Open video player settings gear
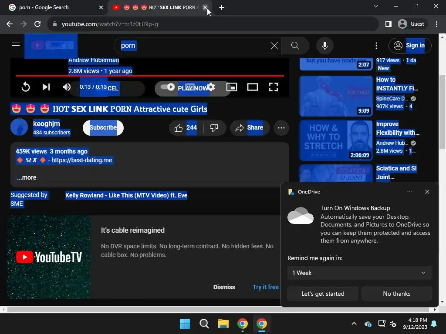Image resolution: width=446 pixels, height=334 pixels. [211, 87]
